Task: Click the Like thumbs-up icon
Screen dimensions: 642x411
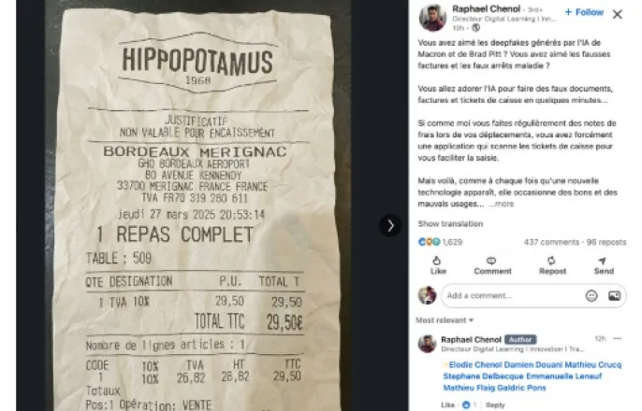Action: (437, 261)
